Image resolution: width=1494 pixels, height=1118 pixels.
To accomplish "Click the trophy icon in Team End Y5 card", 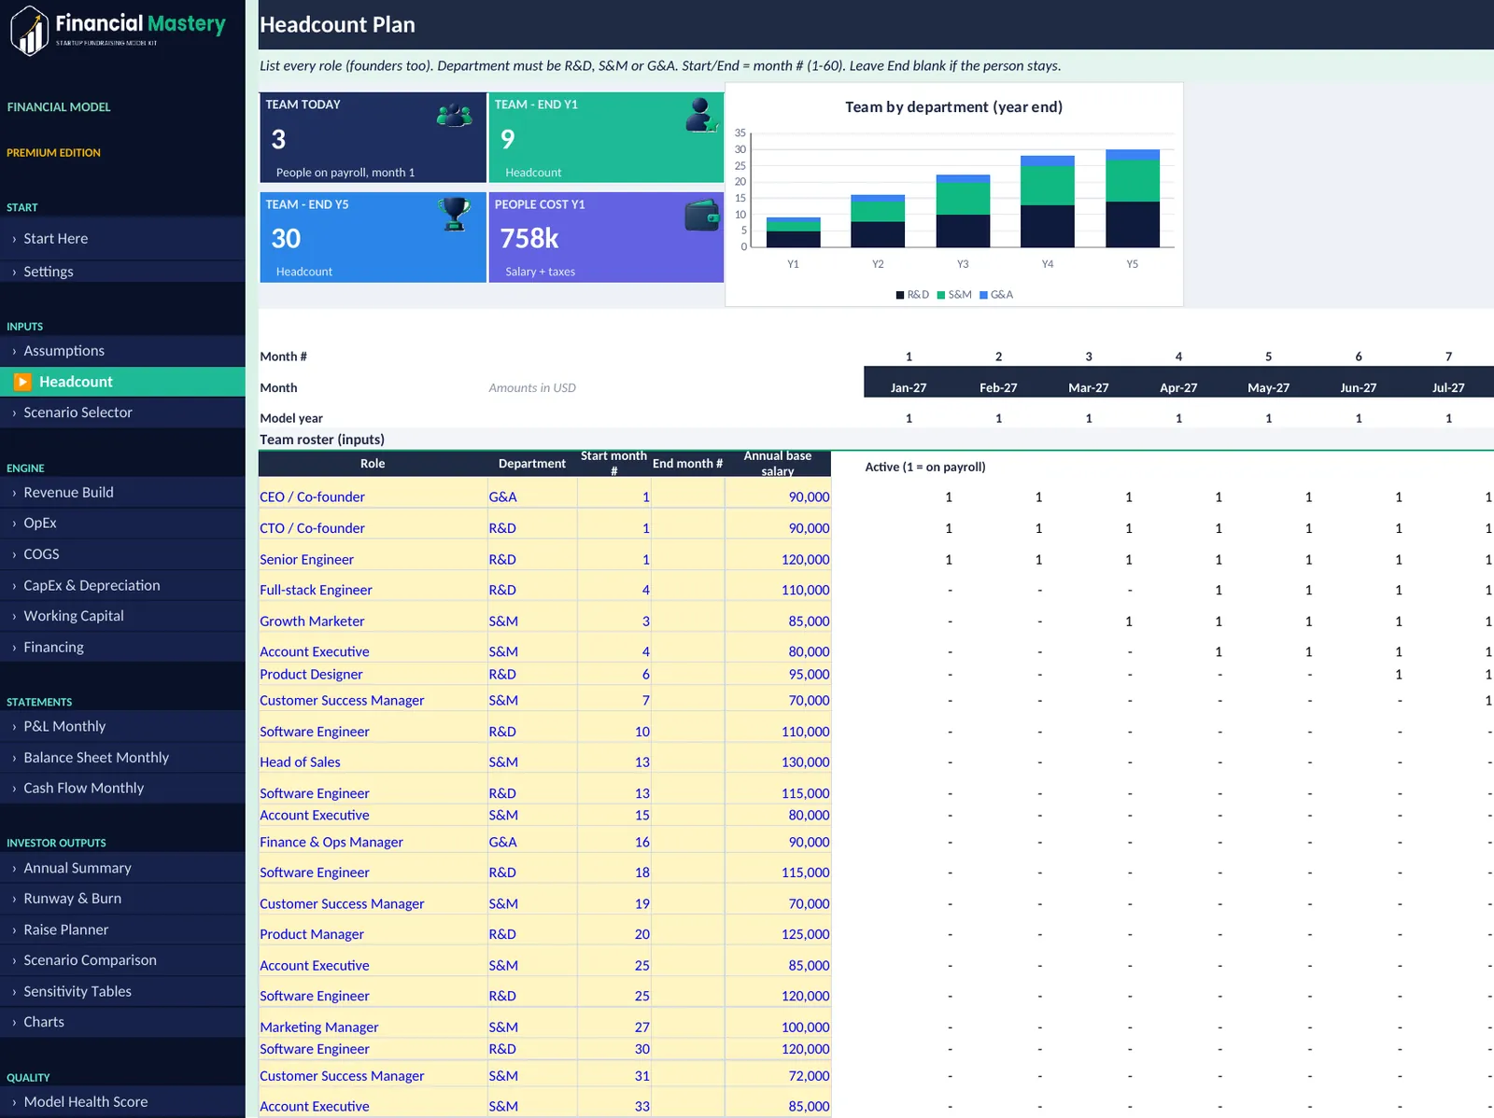I will [x=455, y=214].
